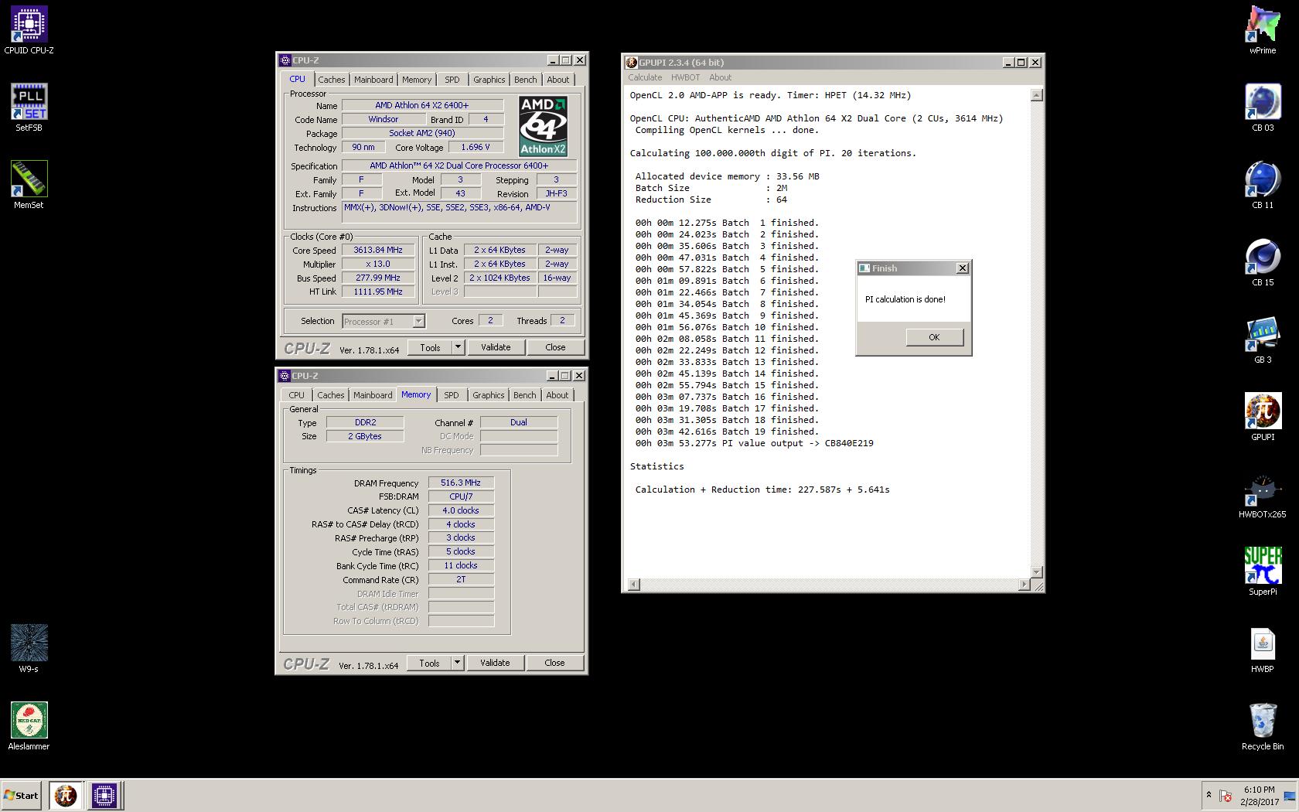Switch to Bench tab in upper CPU-Z window
Image resolution: width=1299 pixels, height=812 pixels.
coord(525,80)
